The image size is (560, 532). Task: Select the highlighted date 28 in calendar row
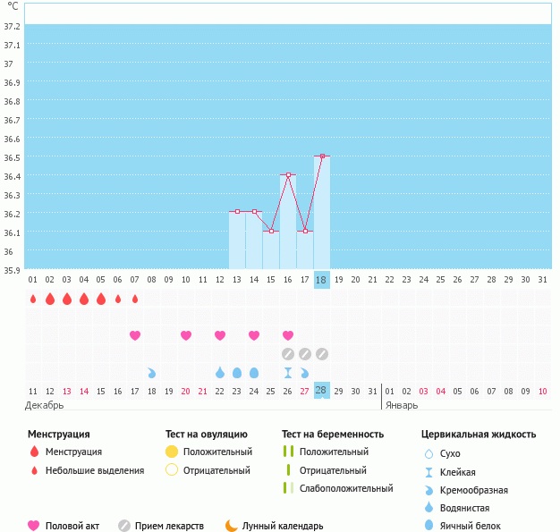tap(322, 391)
